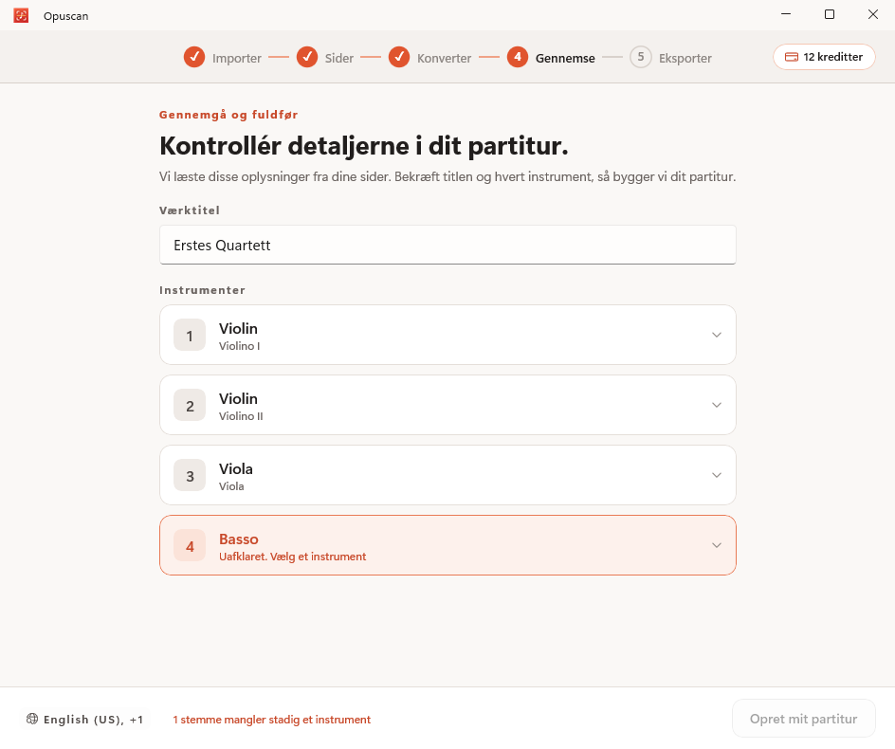Click the Violin name in the Violino I card
The width and height of the screenshot is (895, 749).
(238, 329)
